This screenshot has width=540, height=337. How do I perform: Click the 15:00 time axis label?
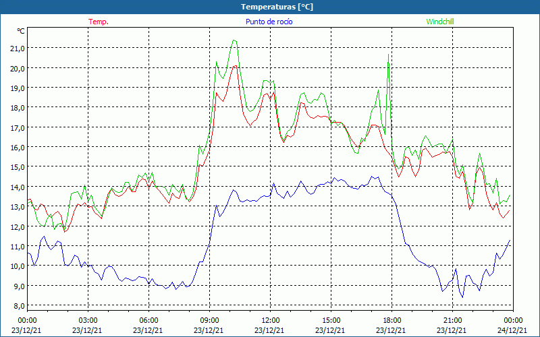point(331,321)
